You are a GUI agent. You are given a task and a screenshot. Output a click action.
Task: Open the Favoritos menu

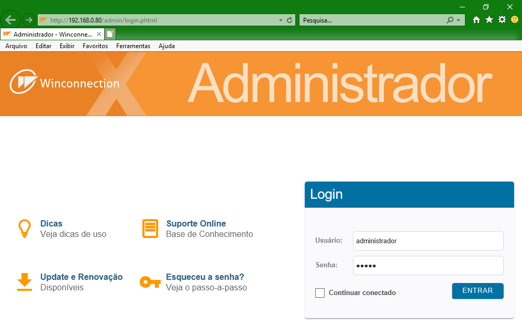95,46
